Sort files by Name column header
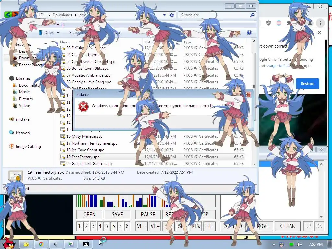The height and width of the screenshot is (249, 332). [65, 42]
